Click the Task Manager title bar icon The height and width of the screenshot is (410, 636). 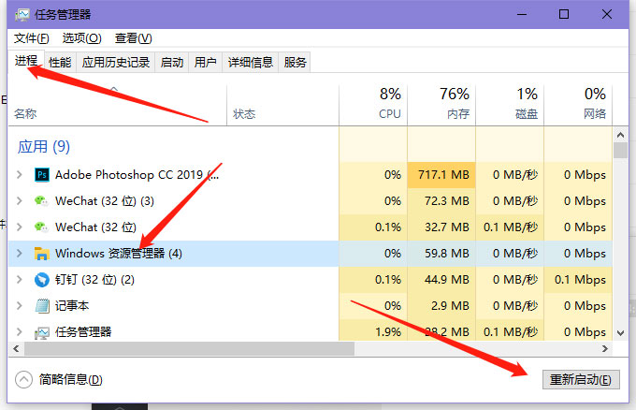pyautogui.click(x=22, y=15)
